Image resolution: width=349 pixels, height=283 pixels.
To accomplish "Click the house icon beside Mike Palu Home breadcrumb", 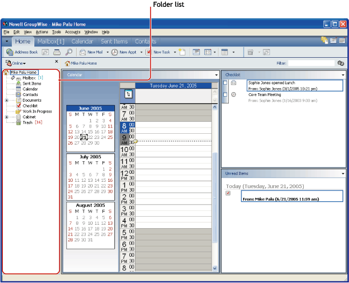I will (67, 63).
